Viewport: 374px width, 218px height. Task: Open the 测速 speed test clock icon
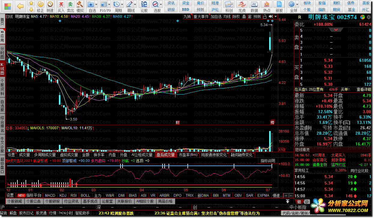coord(50,4)
